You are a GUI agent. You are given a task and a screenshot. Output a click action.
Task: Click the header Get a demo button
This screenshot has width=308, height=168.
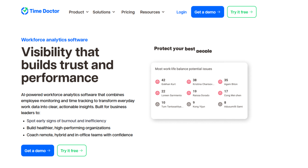coord(208,12)
